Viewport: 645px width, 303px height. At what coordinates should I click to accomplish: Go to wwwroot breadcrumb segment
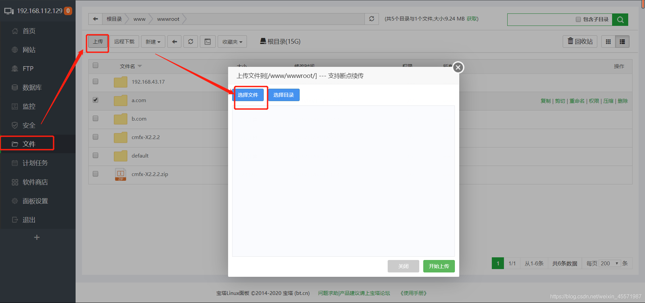point(168,19)
